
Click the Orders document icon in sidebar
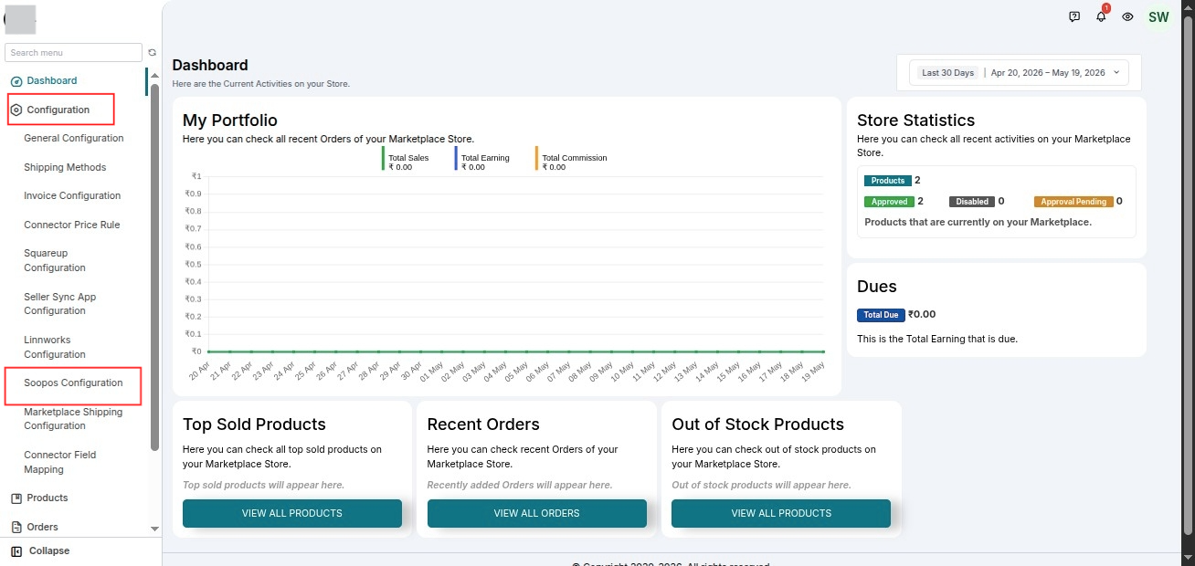pyautogui.click(x=16, y=528)
